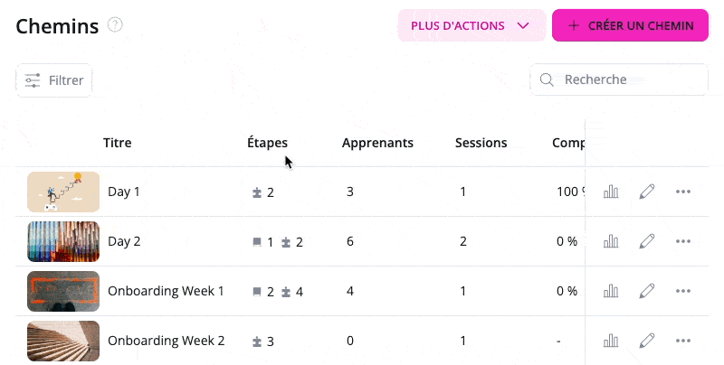Open the Onboarding Week 2 path title
The height and width of the screenshot is (365, 724).
[166, 341]
